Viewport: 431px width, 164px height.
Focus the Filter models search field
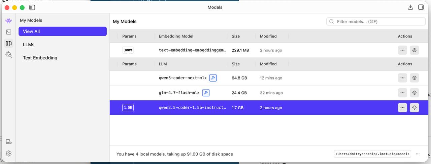[x=376, y=21]
